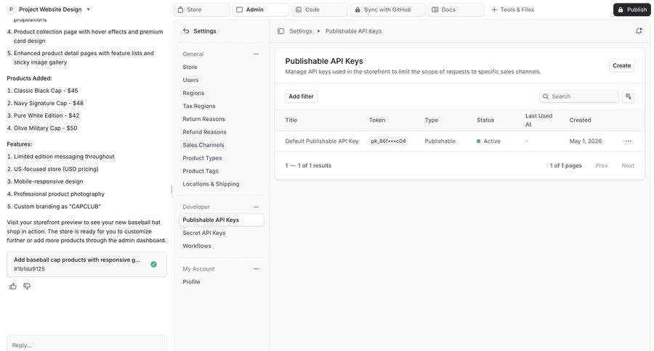Open commit card Add baseball cap products
Viewport: 654px width, 351px height.
coord(86,264)
